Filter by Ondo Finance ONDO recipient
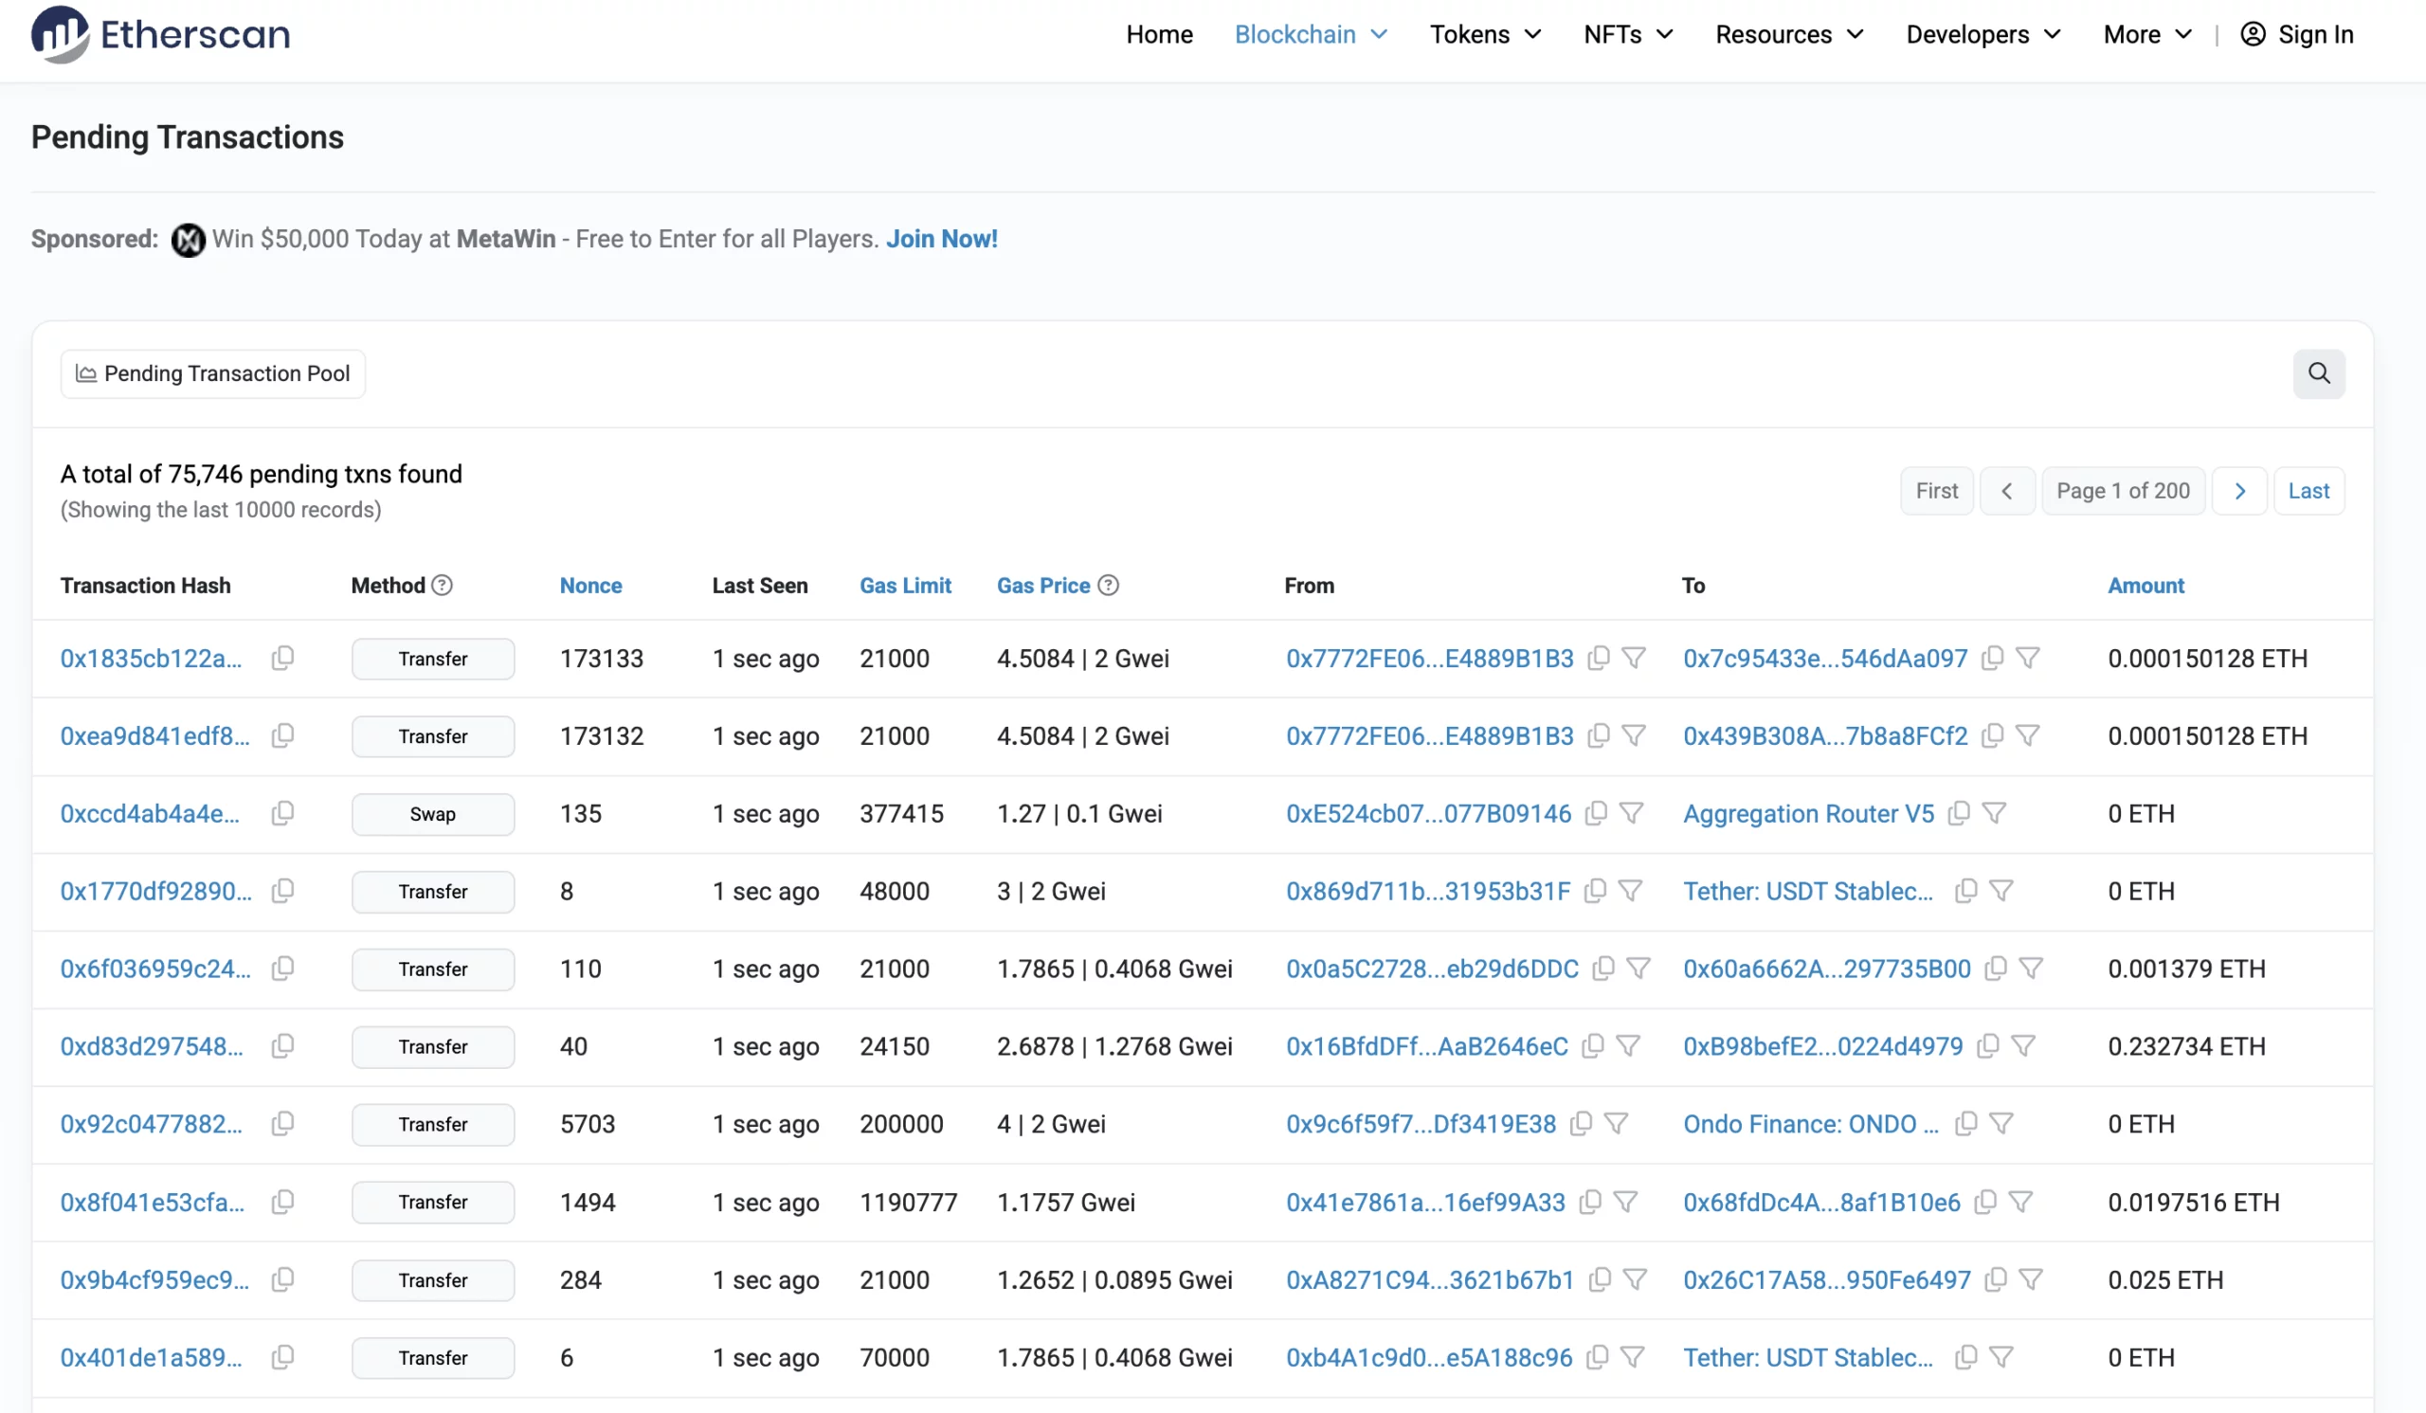 2001,1124
